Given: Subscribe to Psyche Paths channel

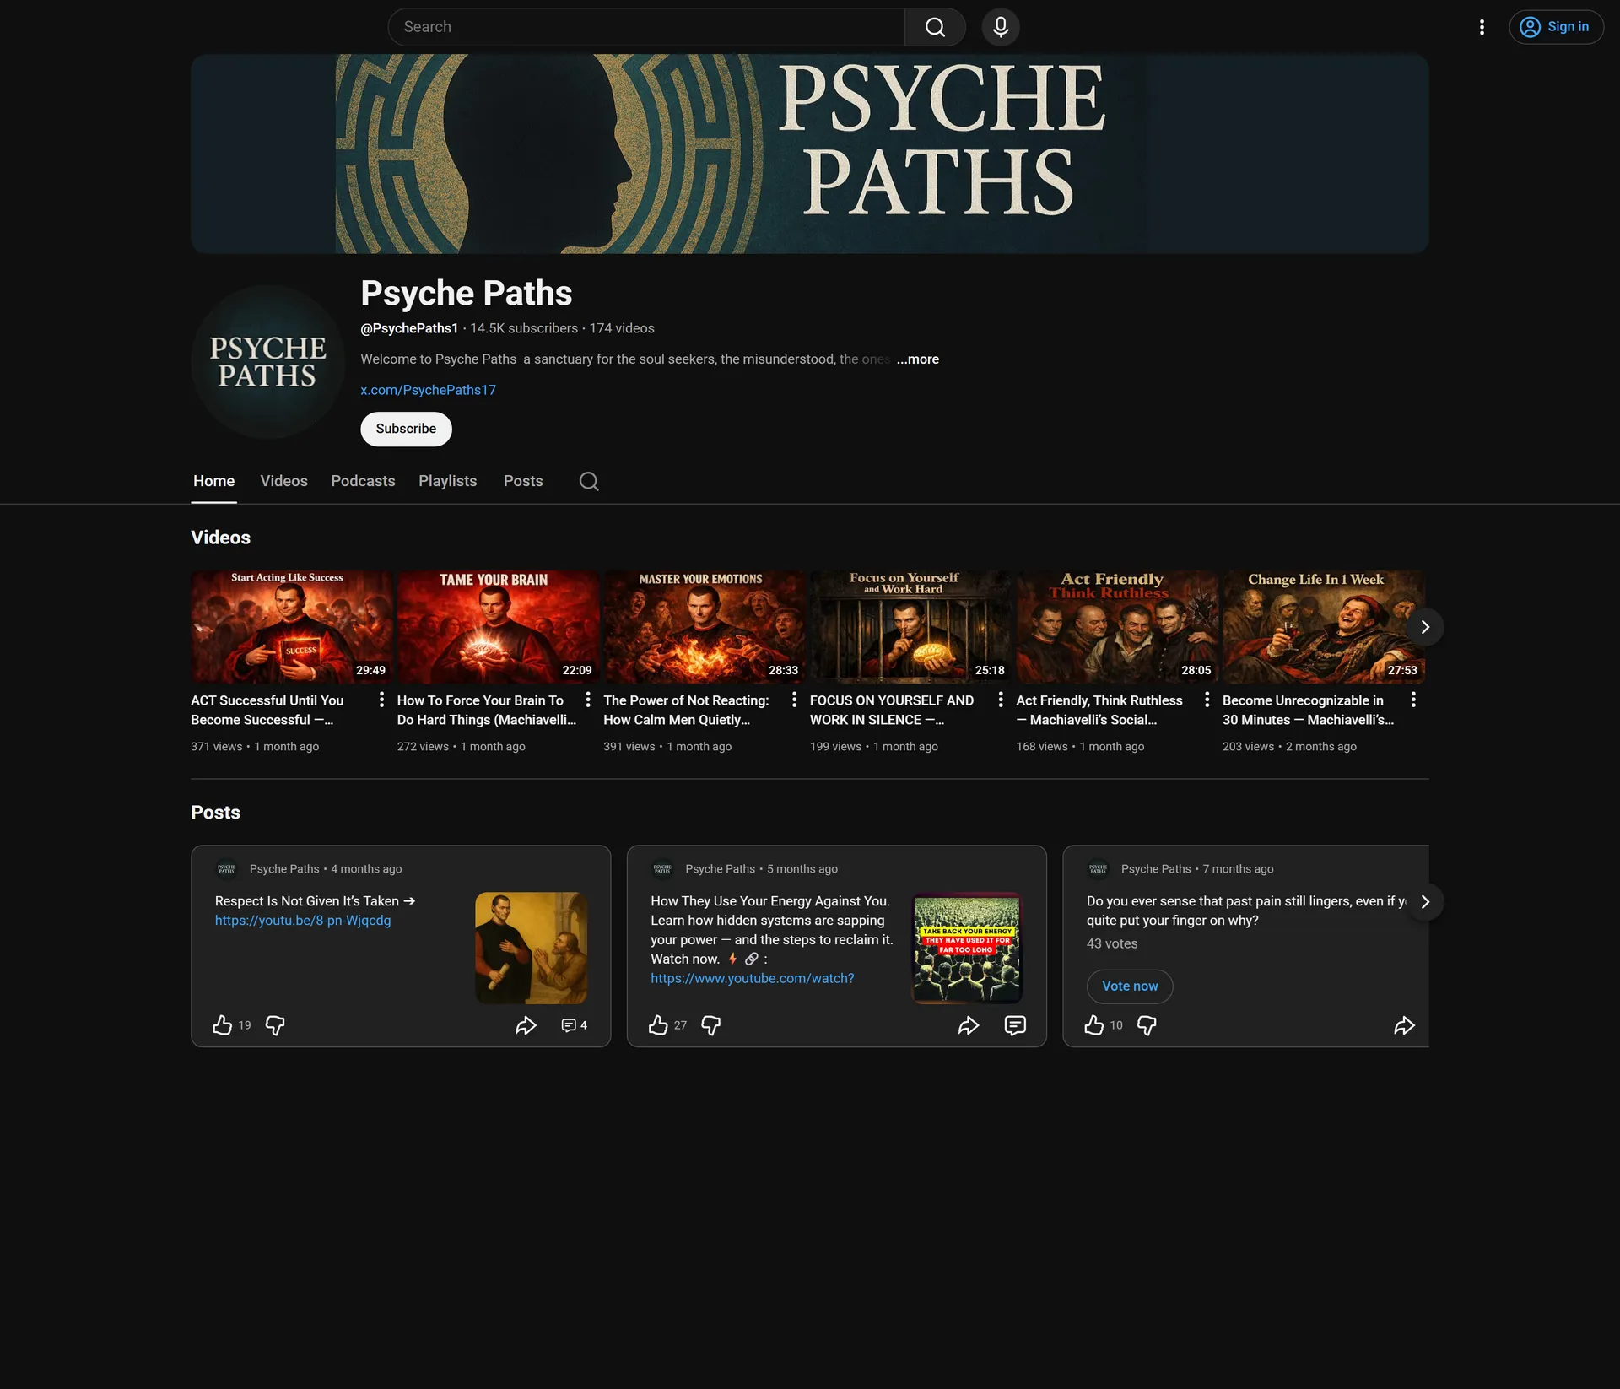Looking at the screenshot, I should [x=406, y=429].
